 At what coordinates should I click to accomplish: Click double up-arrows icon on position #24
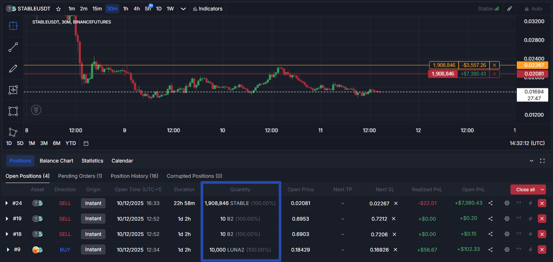point(519,203)
